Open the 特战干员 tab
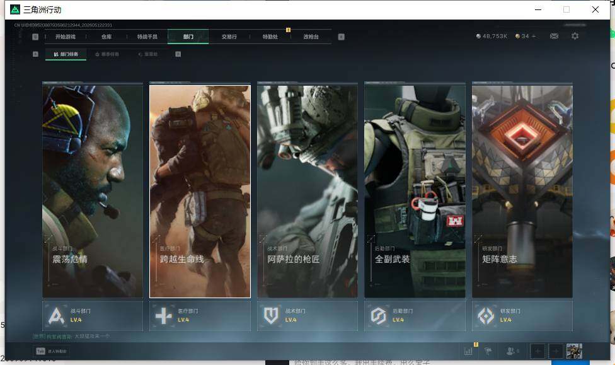The height and width of the screenshot is (365, 615). tap(147, 37)
